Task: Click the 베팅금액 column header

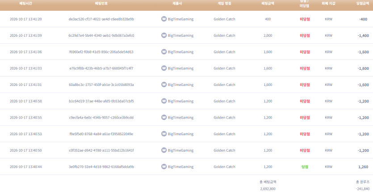Action: [x=268, y=4]
